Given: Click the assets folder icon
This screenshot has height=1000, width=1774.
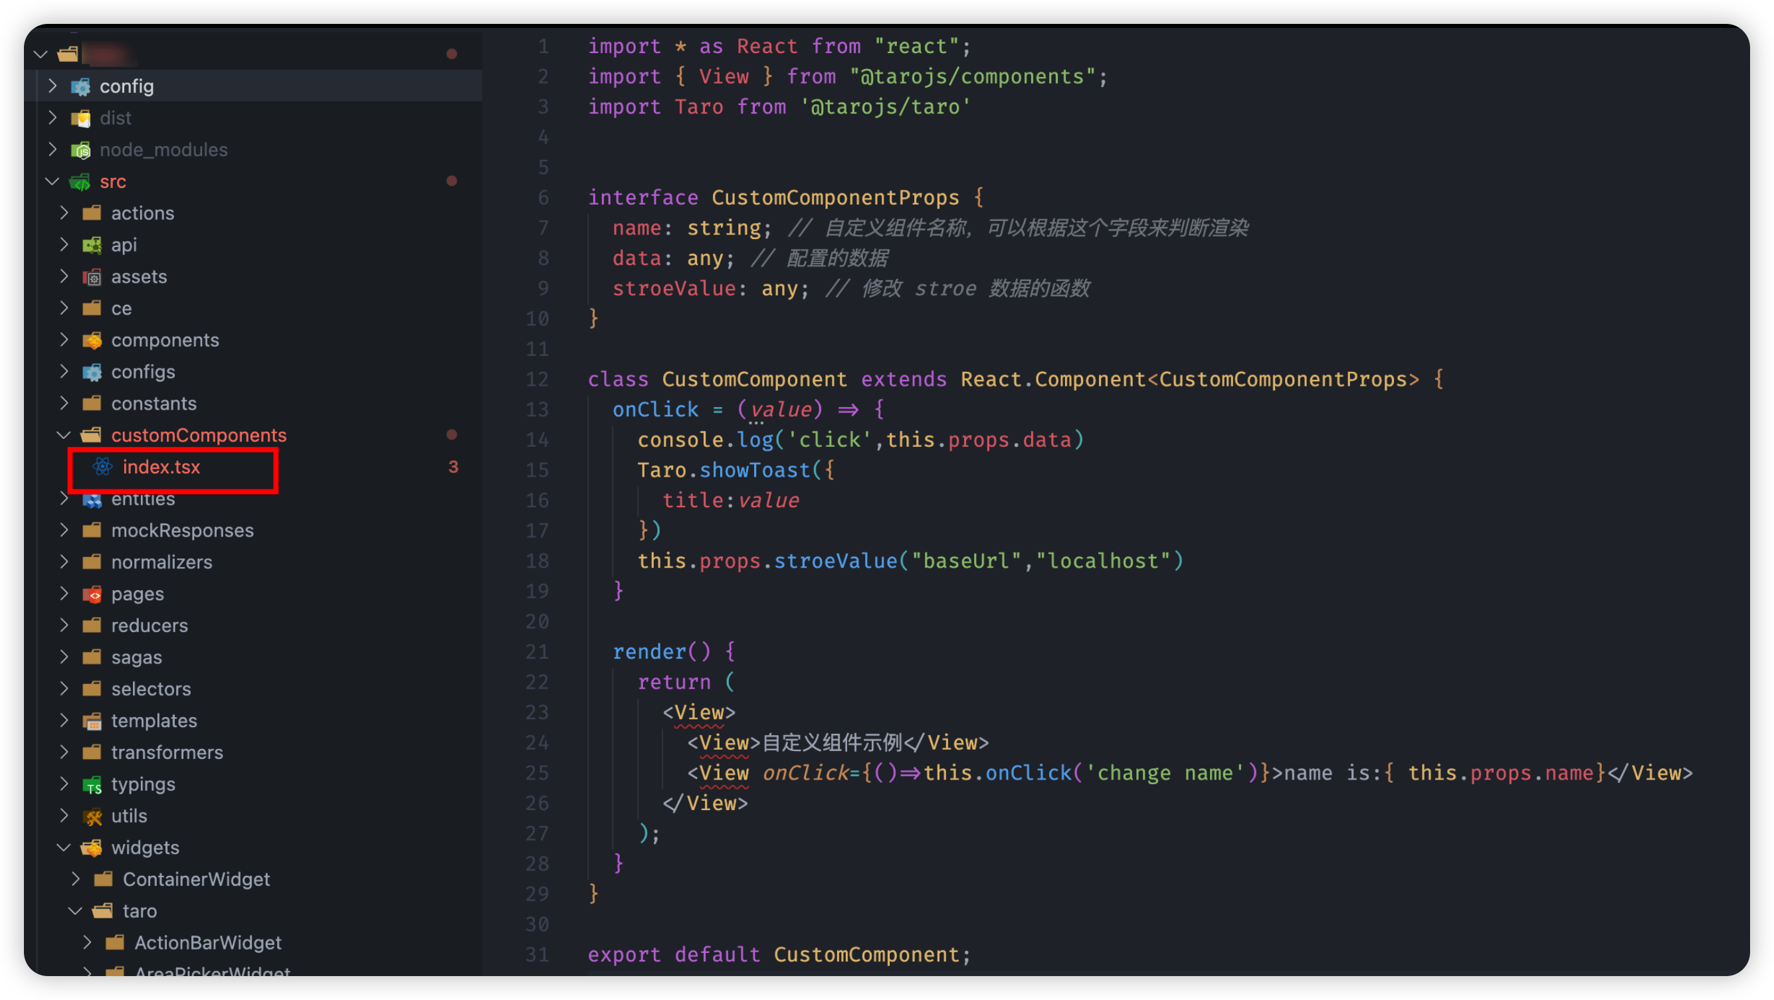Looking at the screenshot, I should [92, 277].
